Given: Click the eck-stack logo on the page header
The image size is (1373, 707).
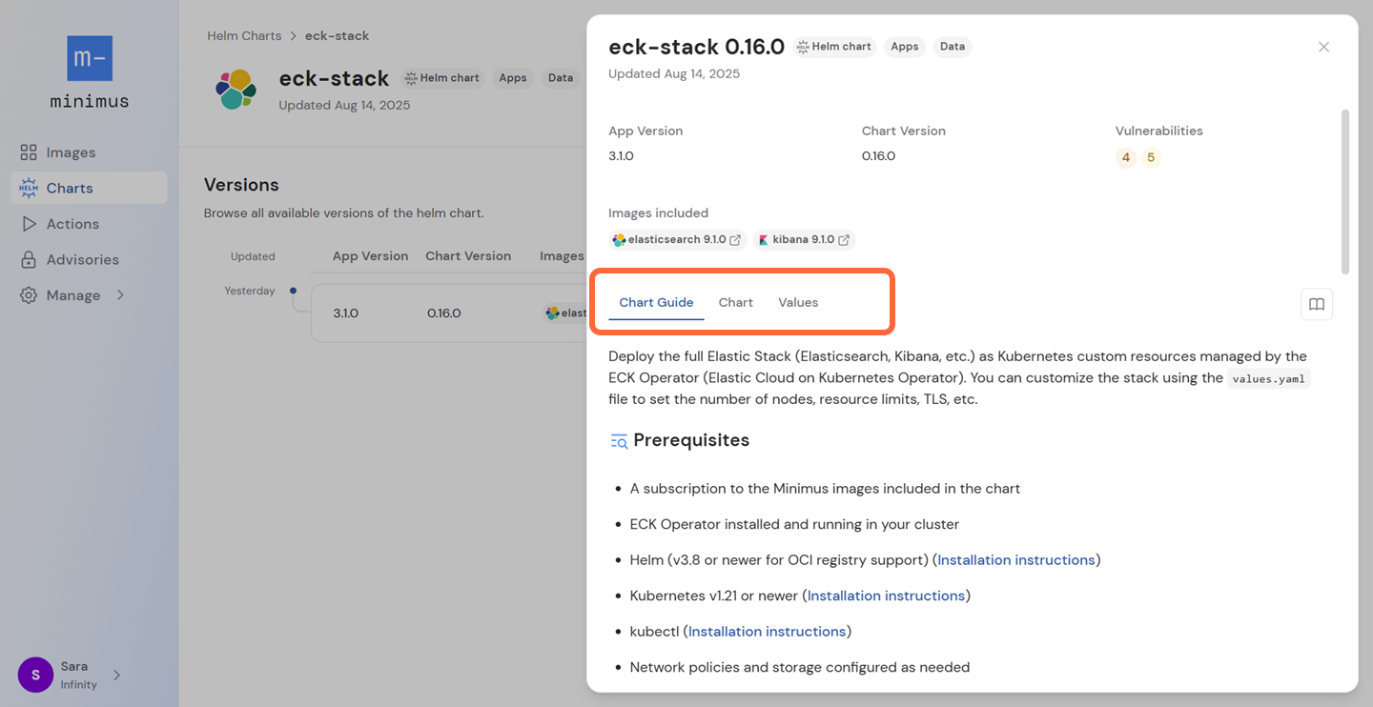Looking at the screenshot, I should coord(236,90).
